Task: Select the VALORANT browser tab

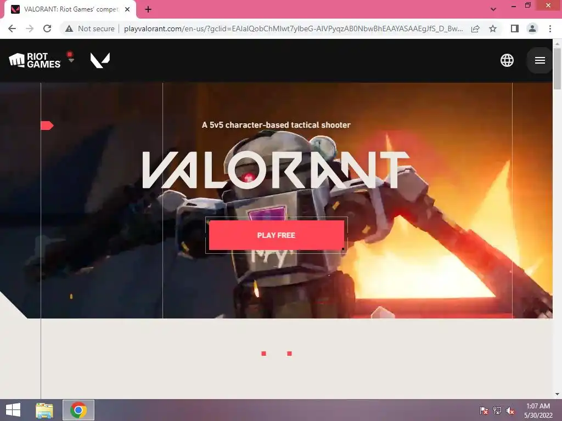Action: [70, 9]
